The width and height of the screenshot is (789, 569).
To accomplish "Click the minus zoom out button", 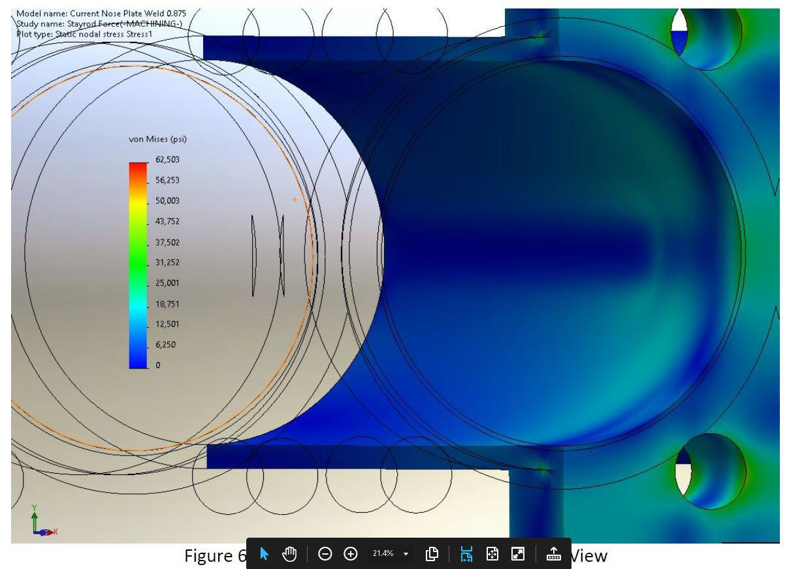I will pos(325,554).
